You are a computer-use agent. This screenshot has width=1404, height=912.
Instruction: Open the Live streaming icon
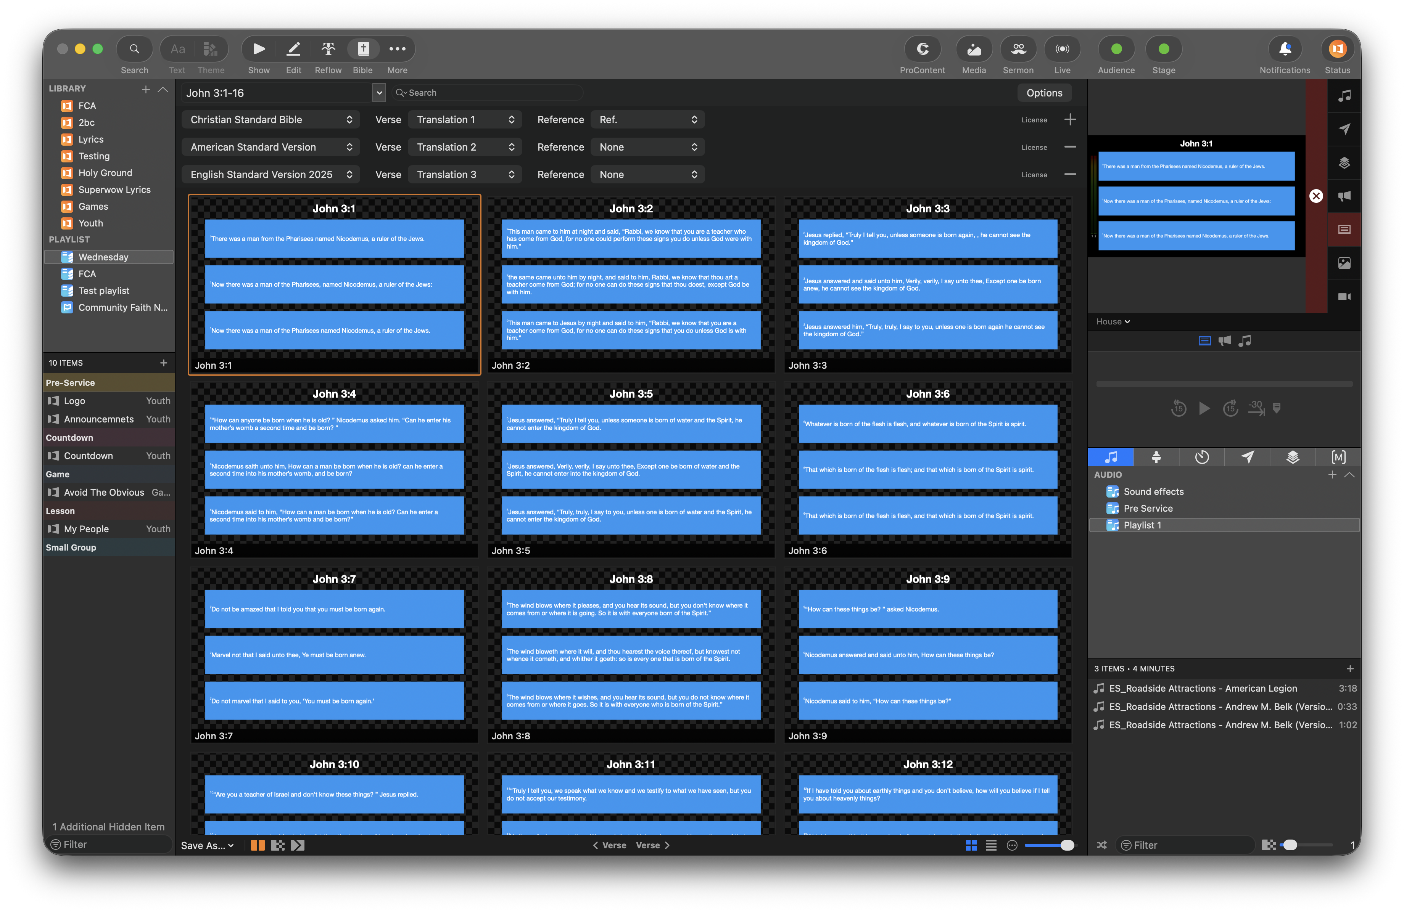coord(1062,50)
